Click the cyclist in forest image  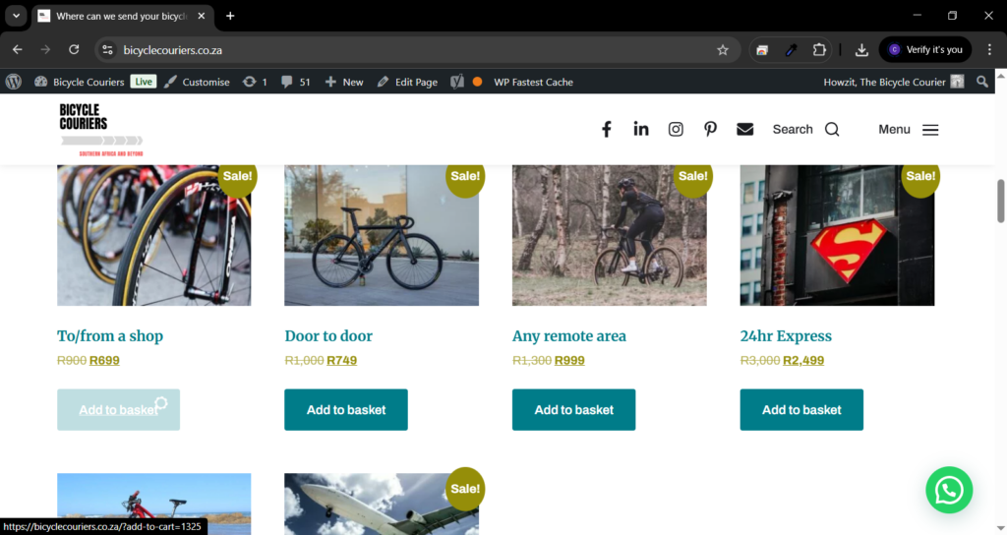point(610,235)
